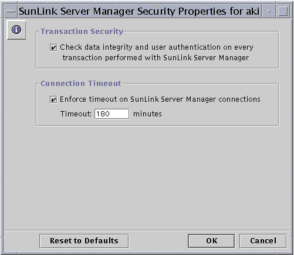Screen dimensions: 294x255
Task: Click the 'Timeout:' label text
Action: (x=76, y=114)
